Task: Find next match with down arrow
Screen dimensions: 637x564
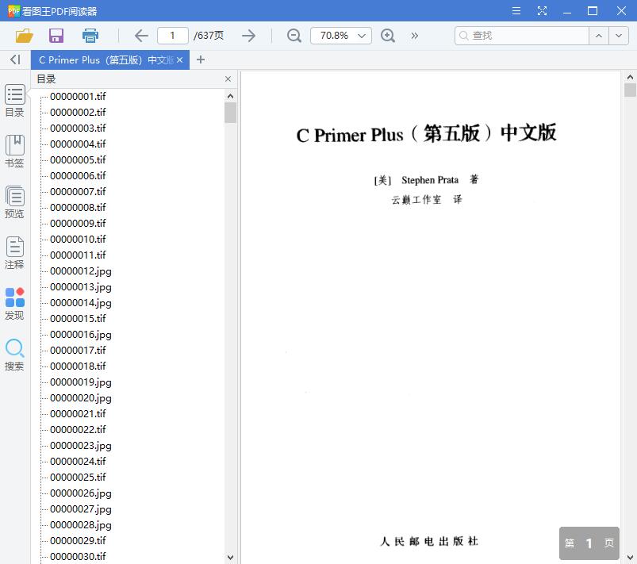Action: pos(619,36)
